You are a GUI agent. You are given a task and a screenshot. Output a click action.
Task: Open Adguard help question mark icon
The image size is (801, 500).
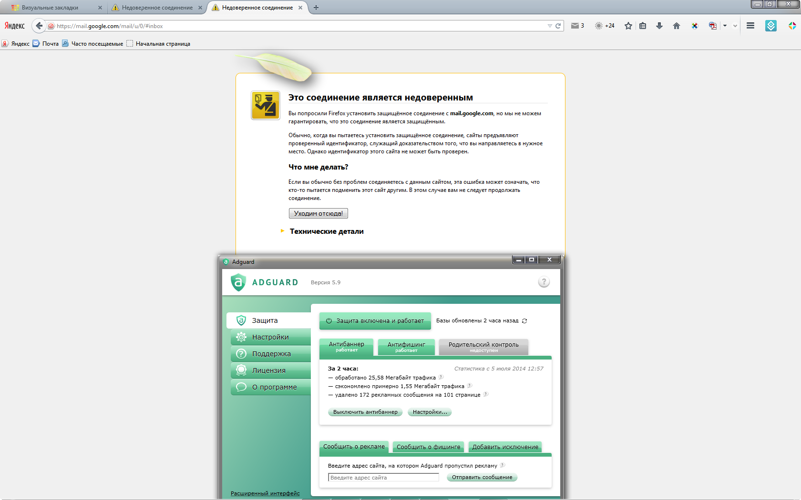[x=544, y=281]
